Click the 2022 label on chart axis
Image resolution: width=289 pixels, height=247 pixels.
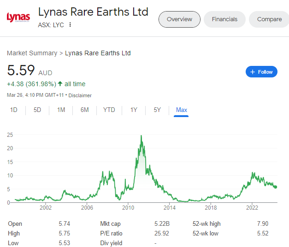[x=252, y=208]
